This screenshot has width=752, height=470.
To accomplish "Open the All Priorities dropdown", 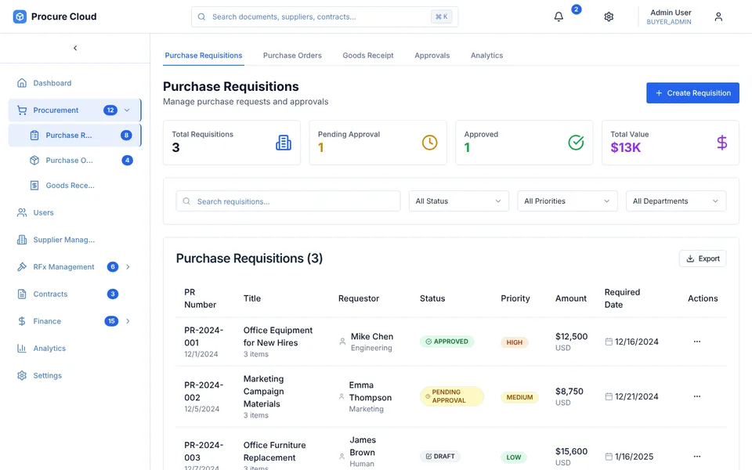I will (567, 201).
